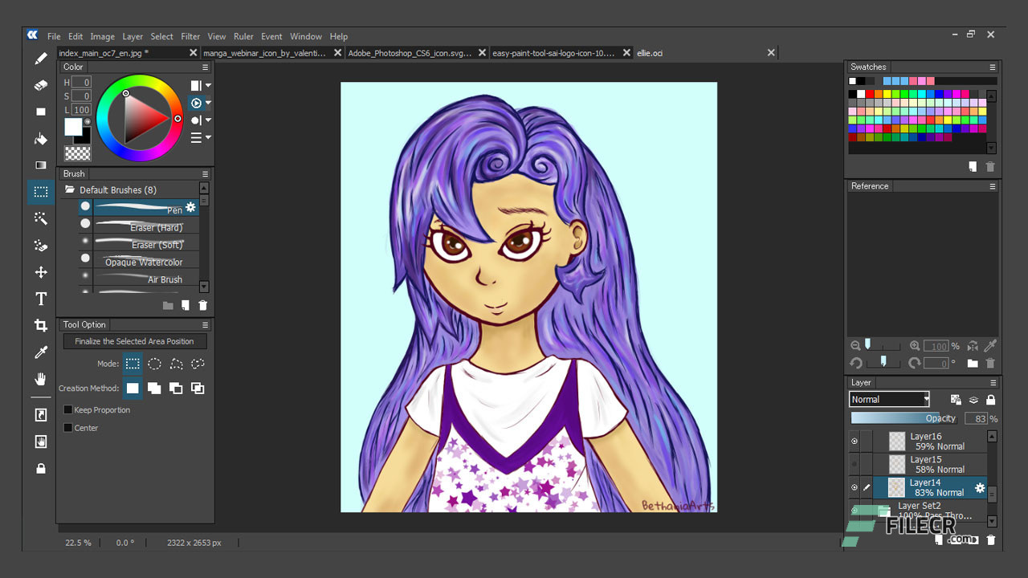Hide Layer16 using its eye icon
This screenshot has width=1028, height=578.
(x=855, y=442)
